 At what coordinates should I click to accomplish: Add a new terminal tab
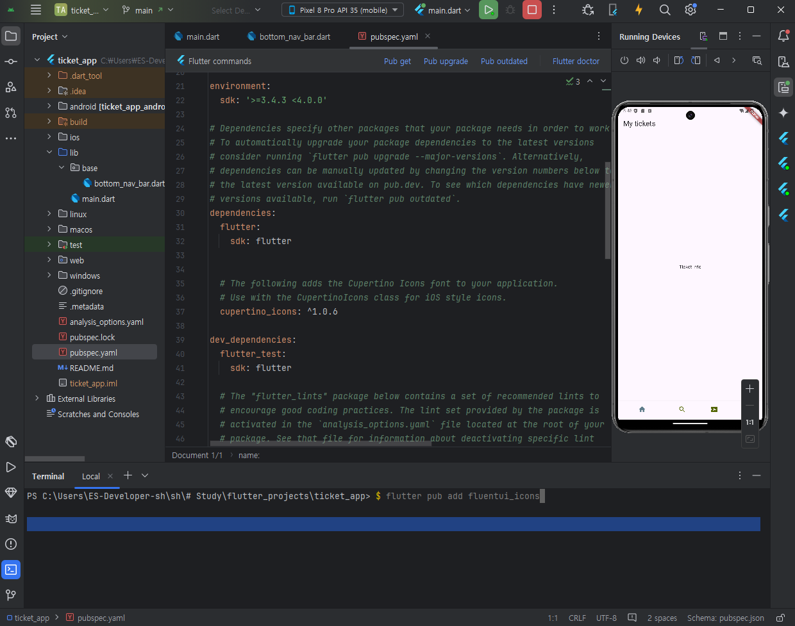coord(128,475)
